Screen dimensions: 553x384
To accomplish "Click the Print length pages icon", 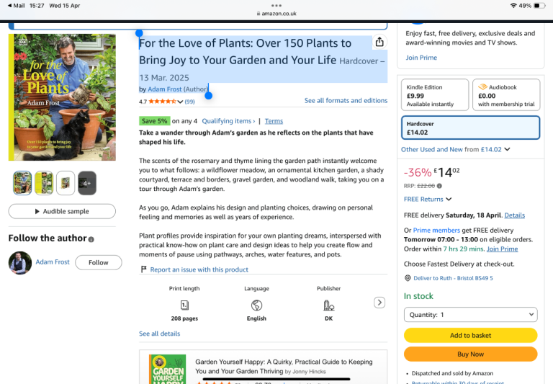I will [184, 305].
